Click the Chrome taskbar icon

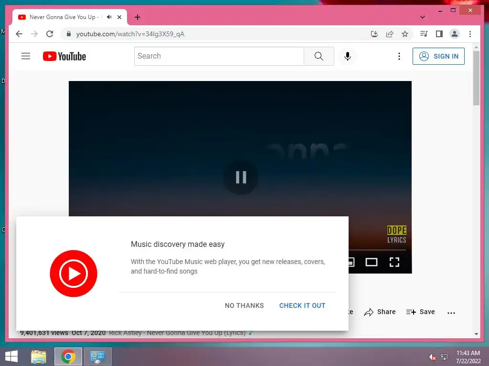pos(68,356)
